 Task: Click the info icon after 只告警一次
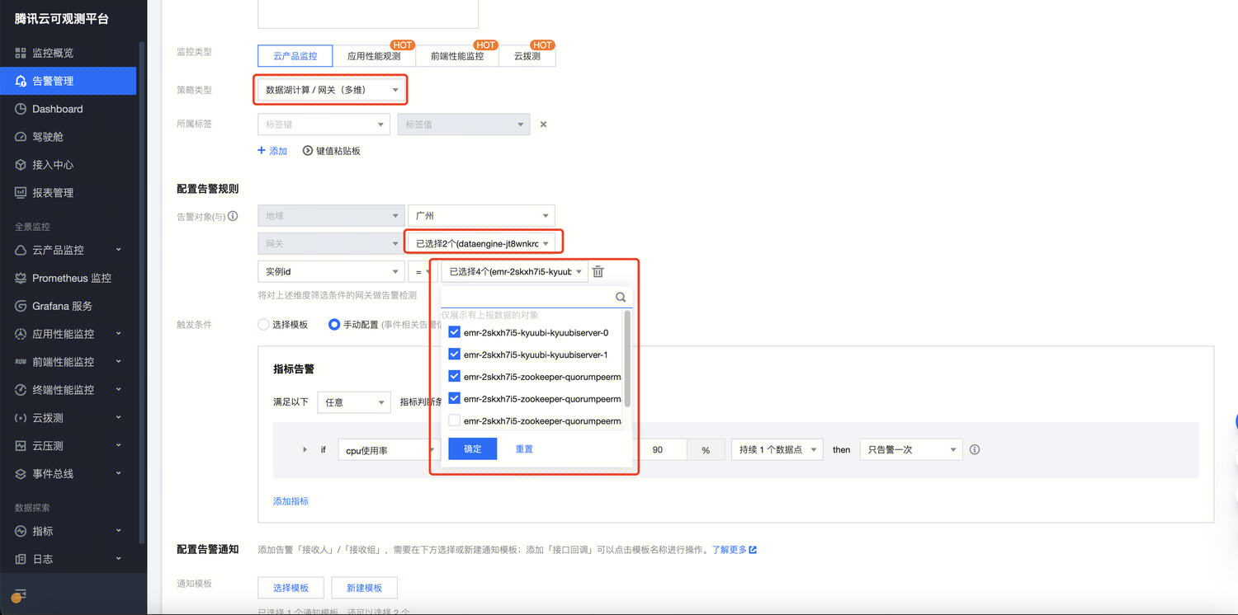(x=975, y=450)
